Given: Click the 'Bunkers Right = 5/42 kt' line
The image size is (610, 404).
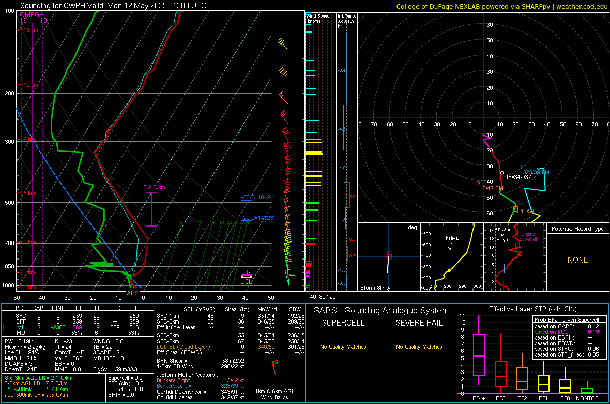Looking at the screenshot, I should click(201, 380).
